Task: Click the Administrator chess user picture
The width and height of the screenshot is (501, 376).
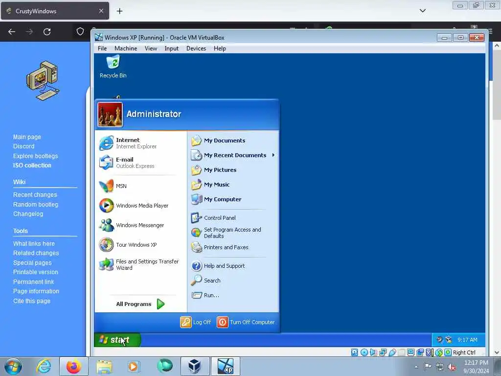Action: [x=110, y=115]
